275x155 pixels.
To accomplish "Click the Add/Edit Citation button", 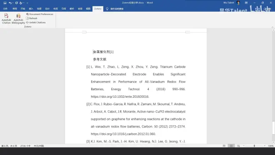I will click(x=6, y=19).
